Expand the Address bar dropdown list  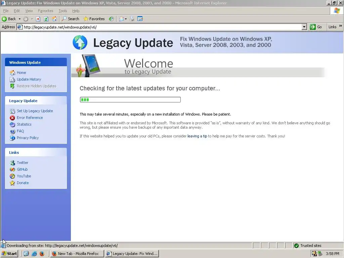[x=304, y=27]
